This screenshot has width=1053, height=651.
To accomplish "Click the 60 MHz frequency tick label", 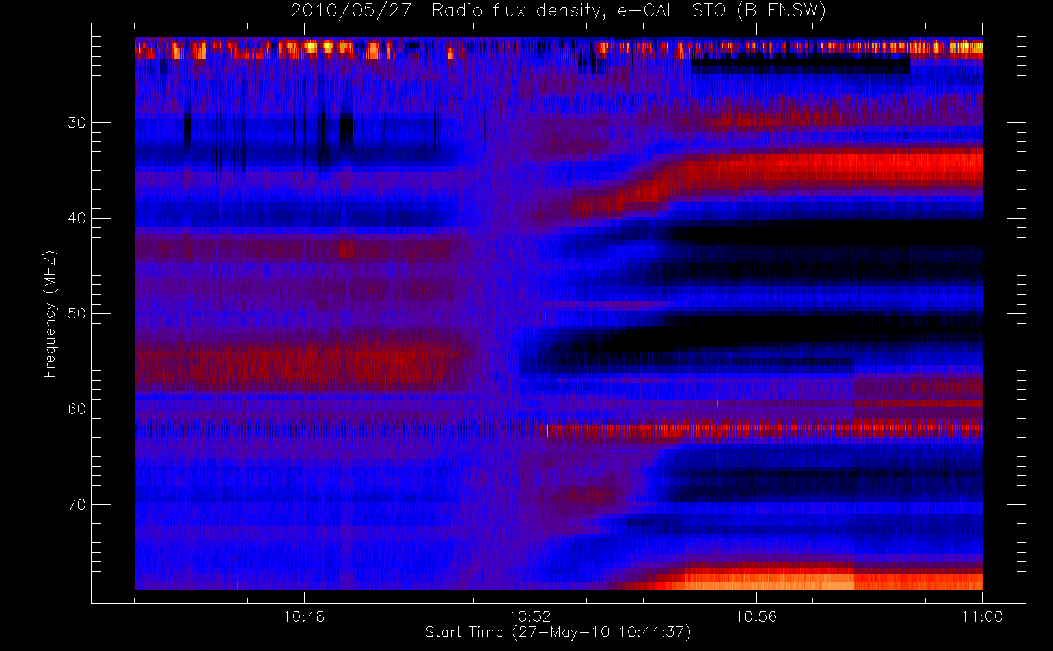I will click(x=77, y=409).
